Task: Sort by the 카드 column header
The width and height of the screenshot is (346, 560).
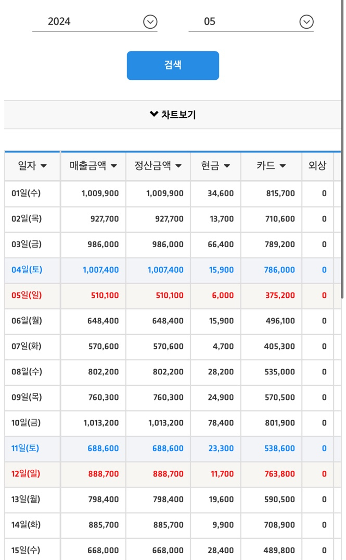Action: pos(271,166)
